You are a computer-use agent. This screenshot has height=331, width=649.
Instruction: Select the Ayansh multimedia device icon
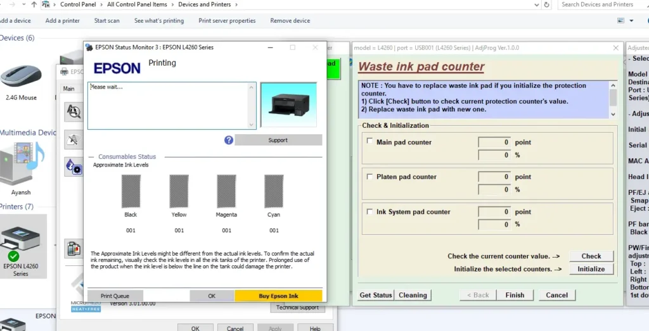click(x=22, y=163)
